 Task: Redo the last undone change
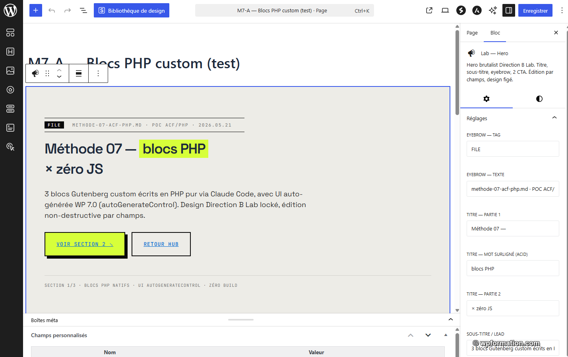(68, 10)
